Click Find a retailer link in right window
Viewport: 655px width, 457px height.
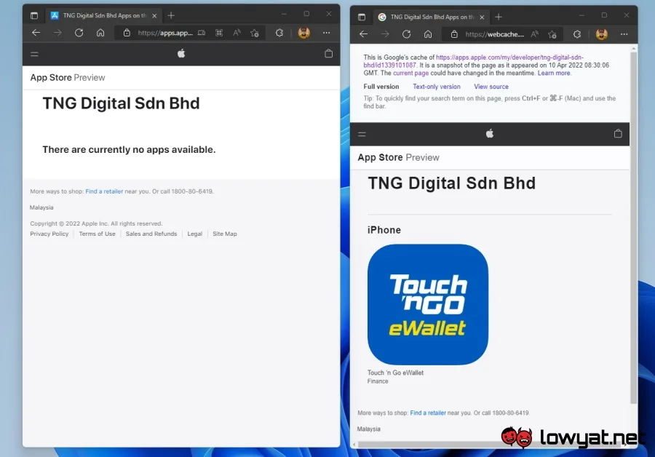pos(428,413)
